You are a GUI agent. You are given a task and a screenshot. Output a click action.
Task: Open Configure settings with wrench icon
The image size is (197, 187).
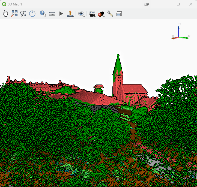point(110,14)
